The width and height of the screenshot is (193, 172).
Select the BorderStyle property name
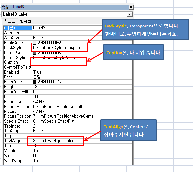coord(14,58)
